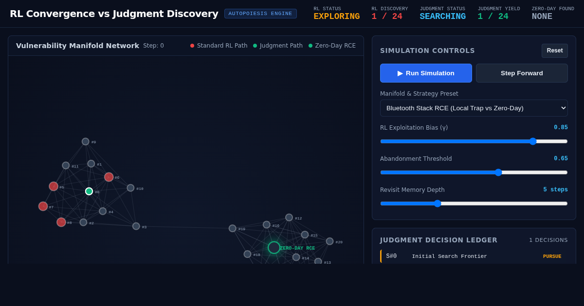Click the Step Forward button
The width and height of the screenshot is (584, 306).
coord(522,73)
